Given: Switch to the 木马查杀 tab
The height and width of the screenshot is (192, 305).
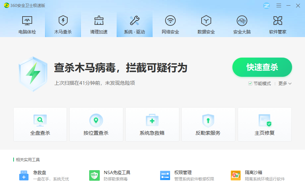Looking at the screenshot, I should click(63, 24).
